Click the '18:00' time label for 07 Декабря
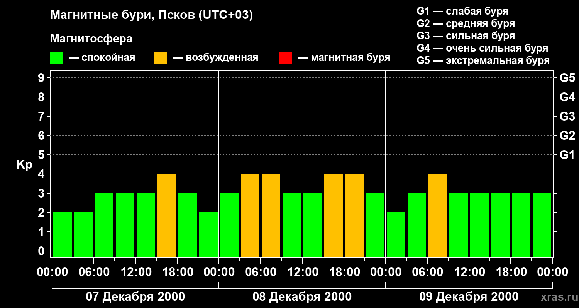 (177, 272)
